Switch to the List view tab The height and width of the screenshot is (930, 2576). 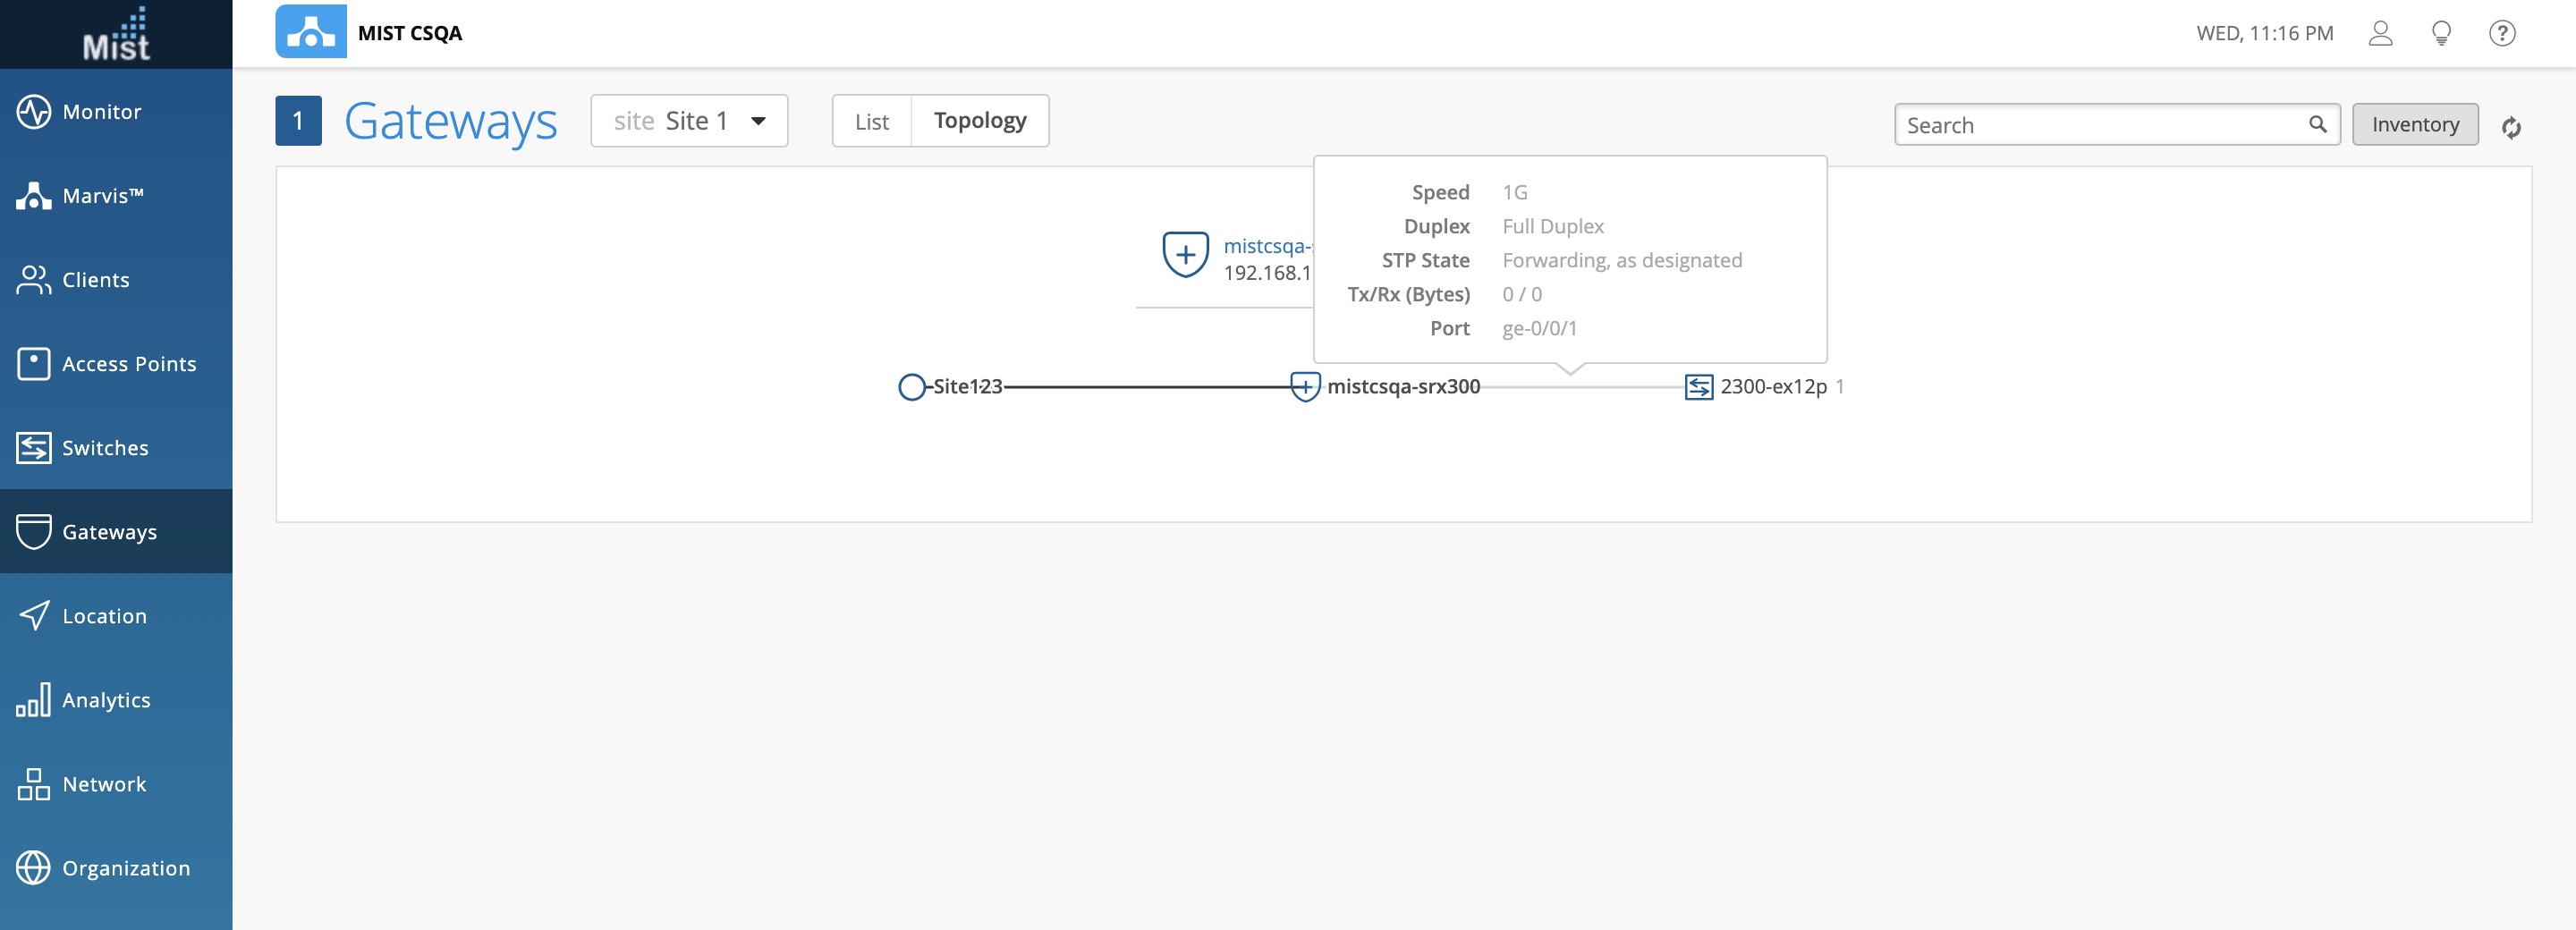click(x=871, y=121)
